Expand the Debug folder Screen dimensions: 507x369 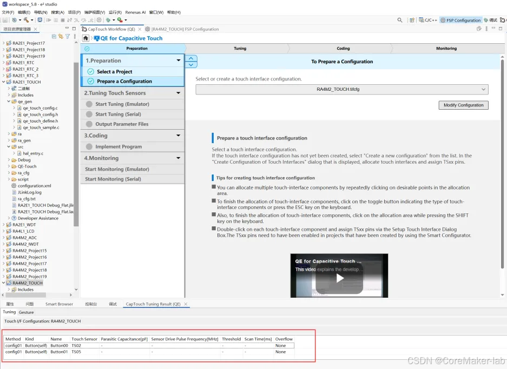[9, 160]
